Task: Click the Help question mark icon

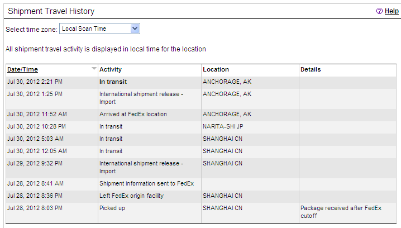Action: point(379,11)
